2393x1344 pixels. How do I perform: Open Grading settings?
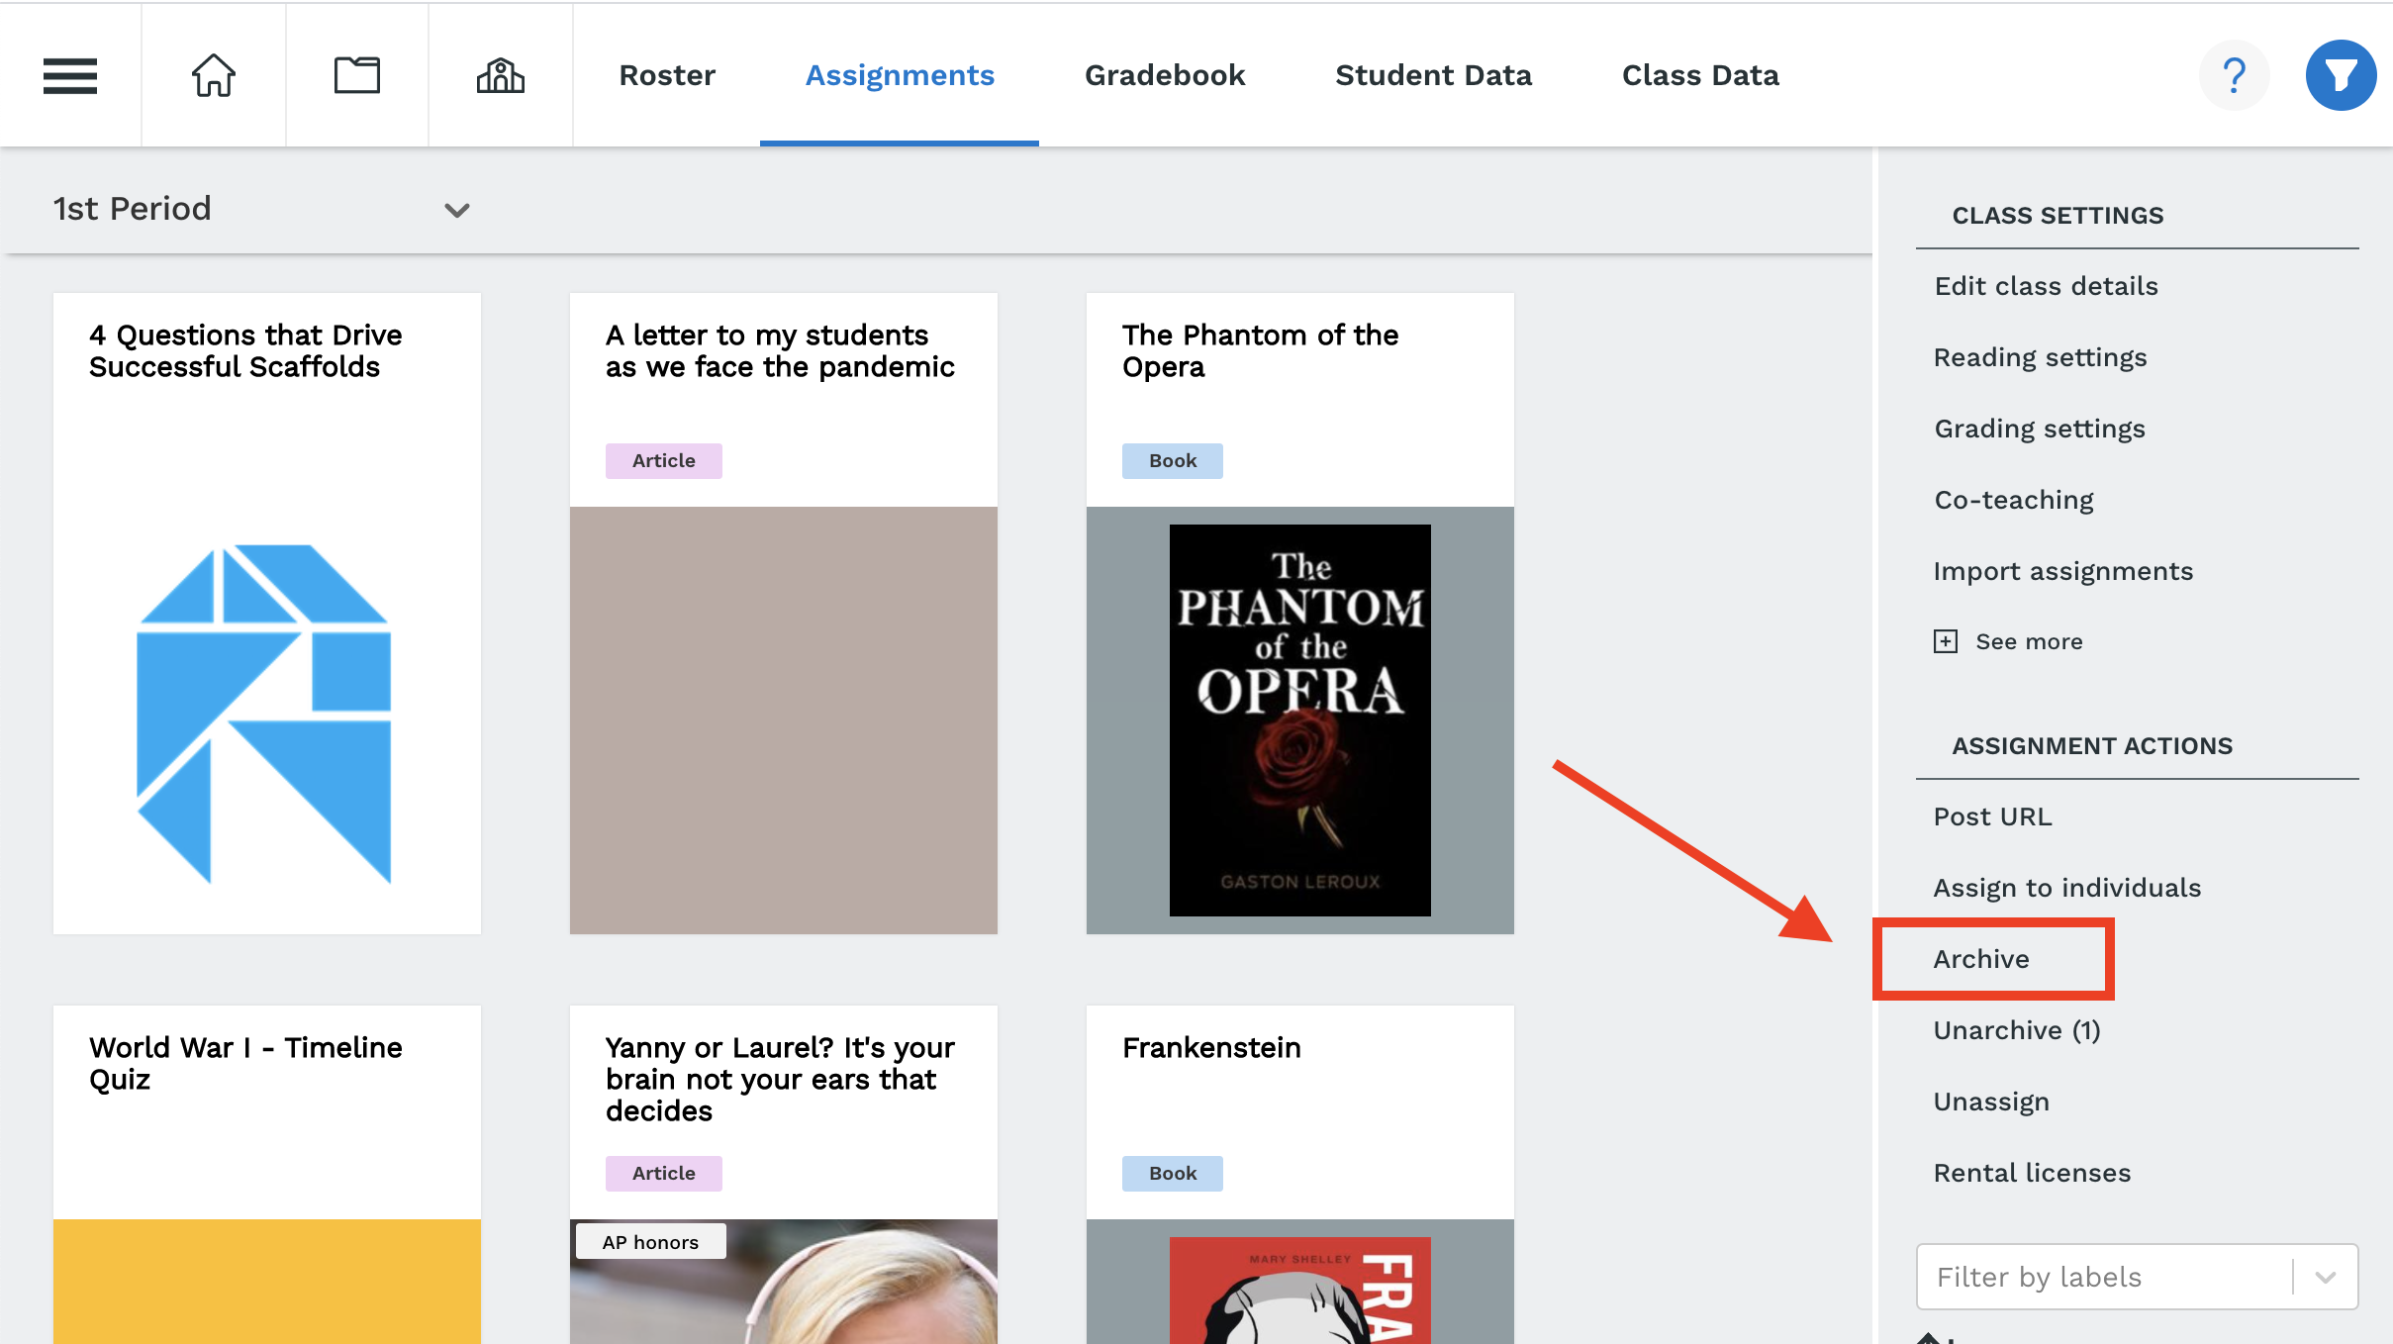pos(2040,429)
